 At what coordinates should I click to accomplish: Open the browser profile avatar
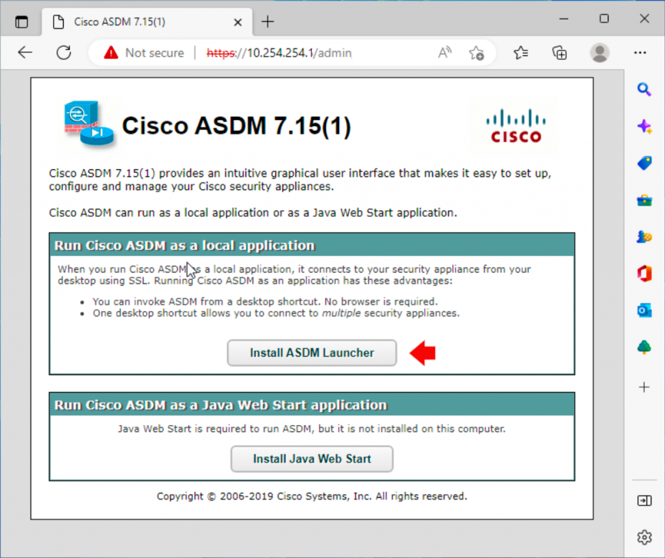(599, 53)
